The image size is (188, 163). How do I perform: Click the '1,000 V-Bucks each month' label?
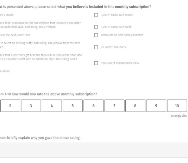point(117,15)
